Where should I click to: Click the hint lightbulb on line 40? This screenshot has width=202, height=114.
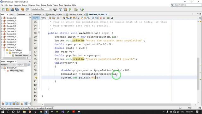point(36,78)
